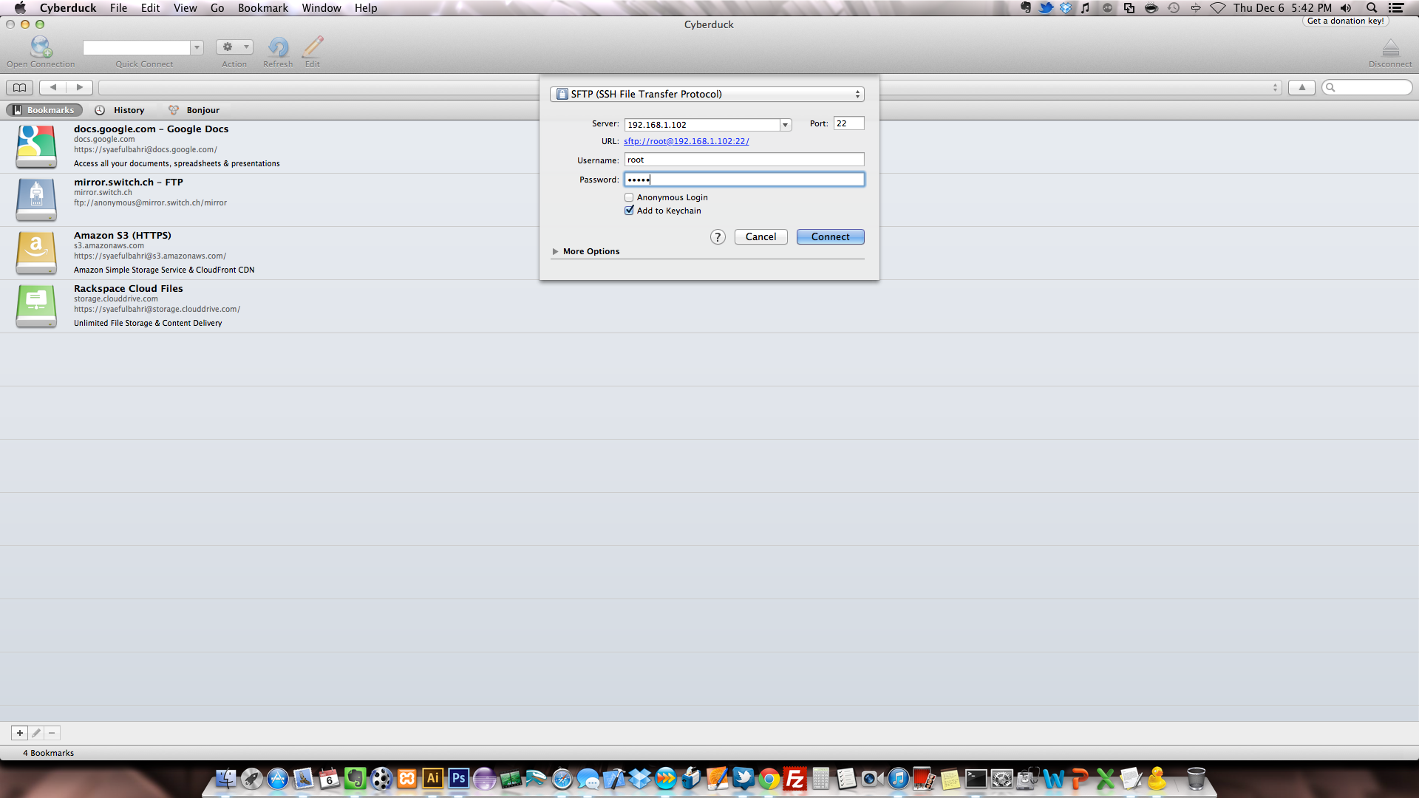Uncheck the Add to Keychain checkbox
Screen dimensions: 1419x798
click(x=629, y=211)
